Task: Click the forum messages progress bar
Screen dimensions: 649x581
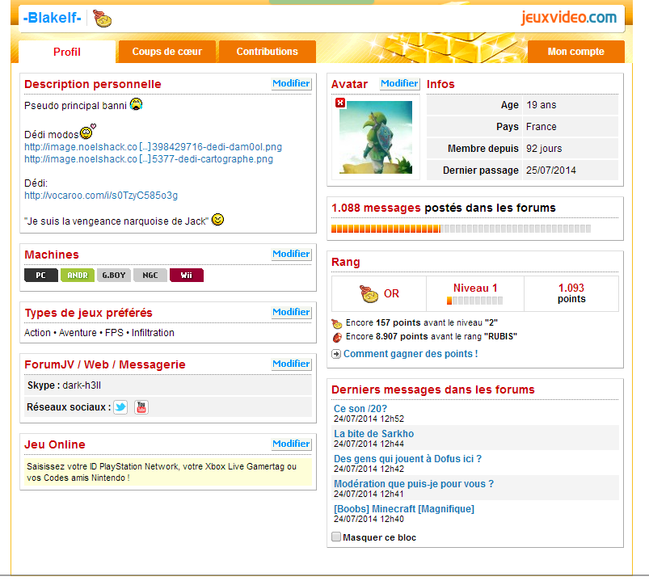Action: point(461,229)
